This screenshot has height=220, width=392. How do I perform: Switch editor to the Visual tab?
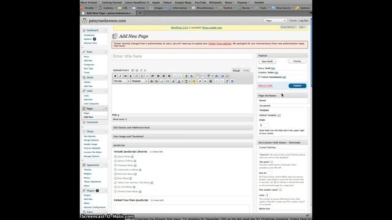point(236,71)
